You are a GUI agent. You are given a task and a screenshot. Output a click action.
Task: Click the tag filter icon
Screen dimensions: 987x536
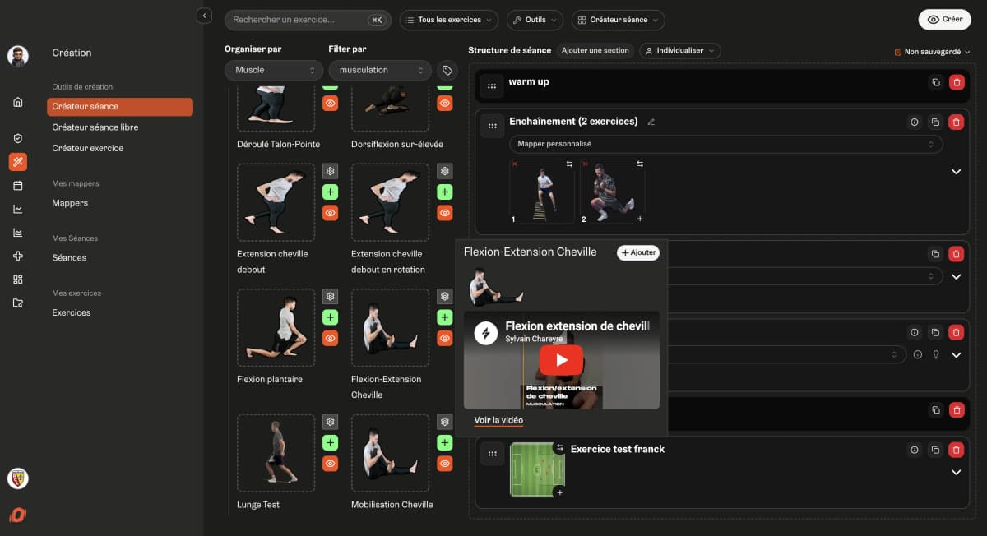[447, 70]
